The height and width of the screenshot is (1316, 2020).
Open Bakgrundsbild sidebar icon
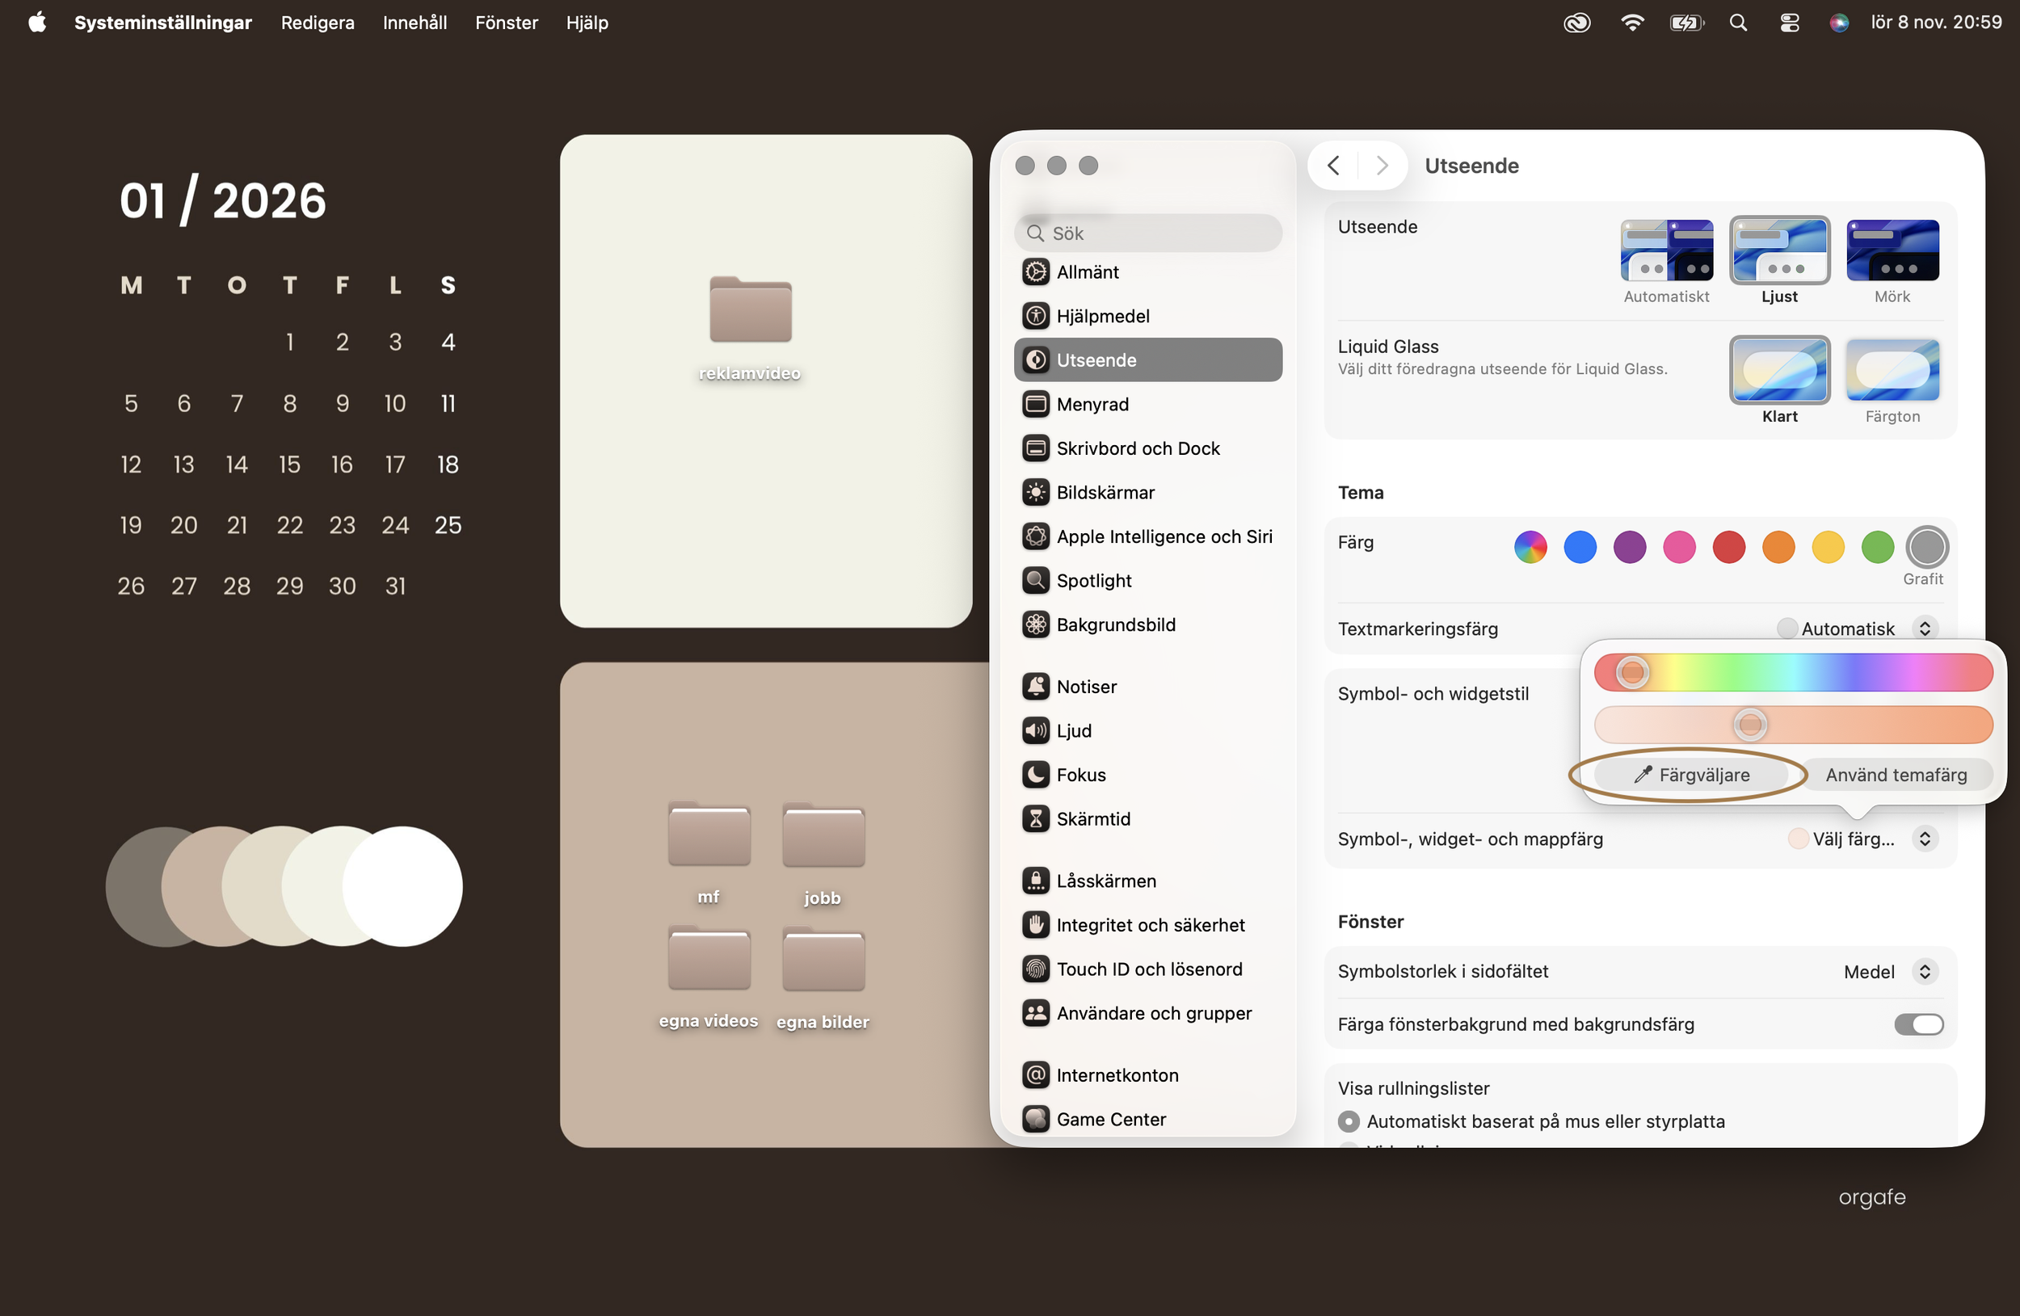click(1036, 624)
